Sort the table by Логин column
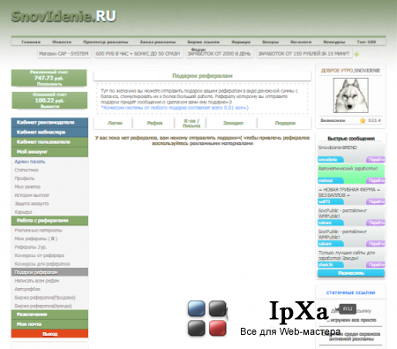The width and height of the screenshot is (397, 349). (115, 123)
